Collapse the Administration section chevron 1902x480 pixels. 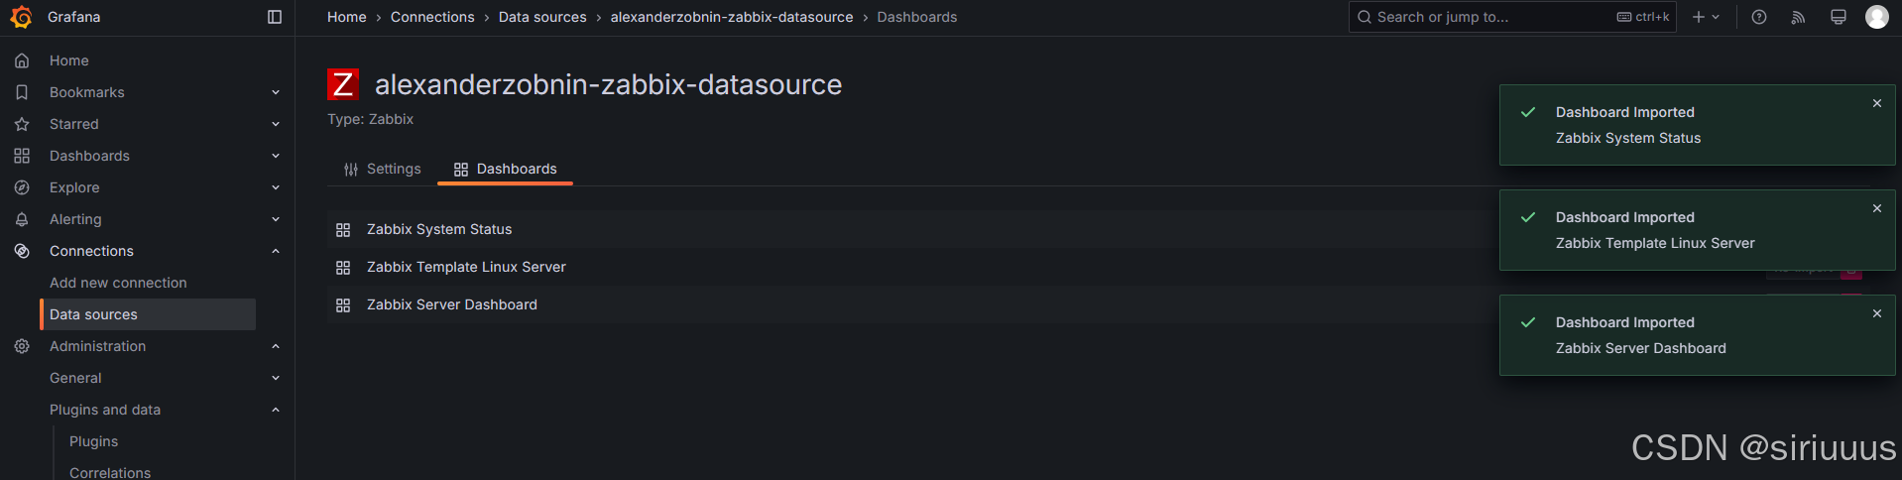click(276, 346)
